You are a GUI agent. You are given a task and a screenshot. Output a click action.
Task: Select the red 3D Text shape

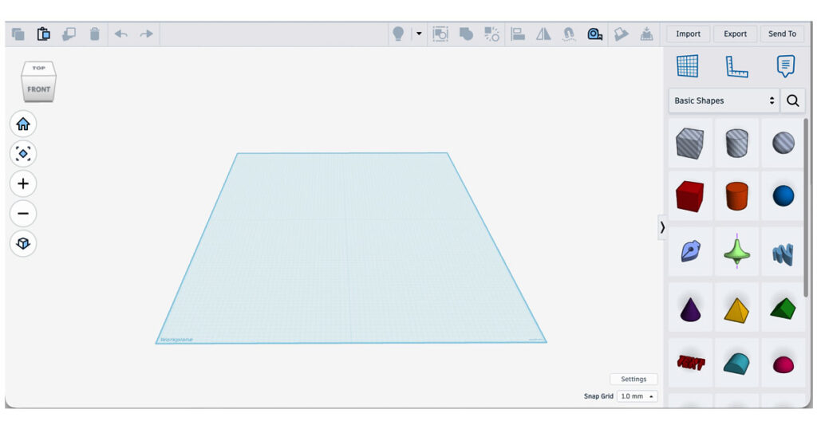[690, 362]
